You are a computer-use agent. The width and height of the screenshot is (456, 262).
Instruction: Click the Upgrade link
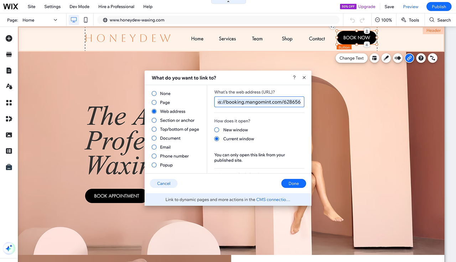point(367,6)
